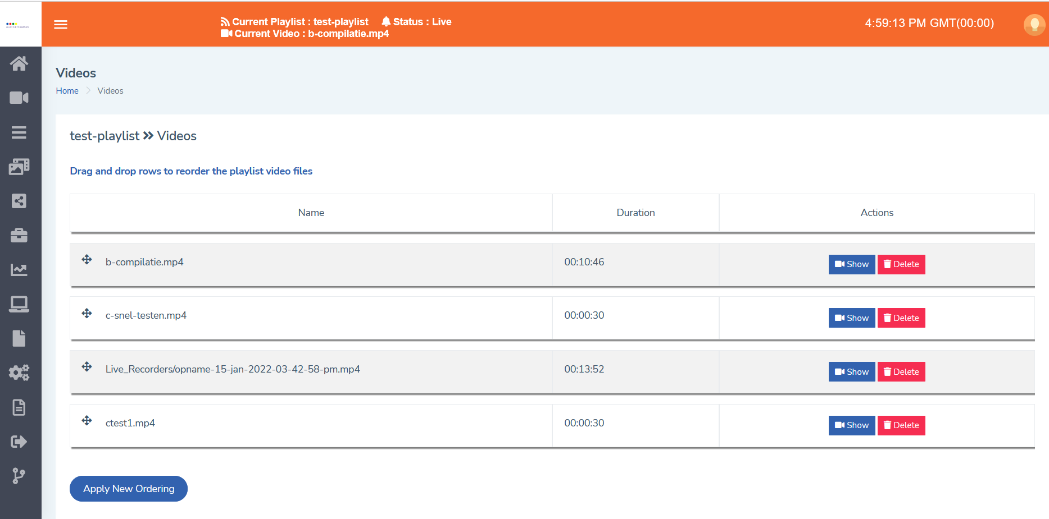
Task: Click Apply New Ordering button
Action: click(129, 489)
